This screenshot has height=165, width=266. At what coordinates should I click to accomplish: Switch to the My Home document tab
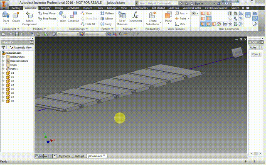pyautogui.click(x=64, y=156)
